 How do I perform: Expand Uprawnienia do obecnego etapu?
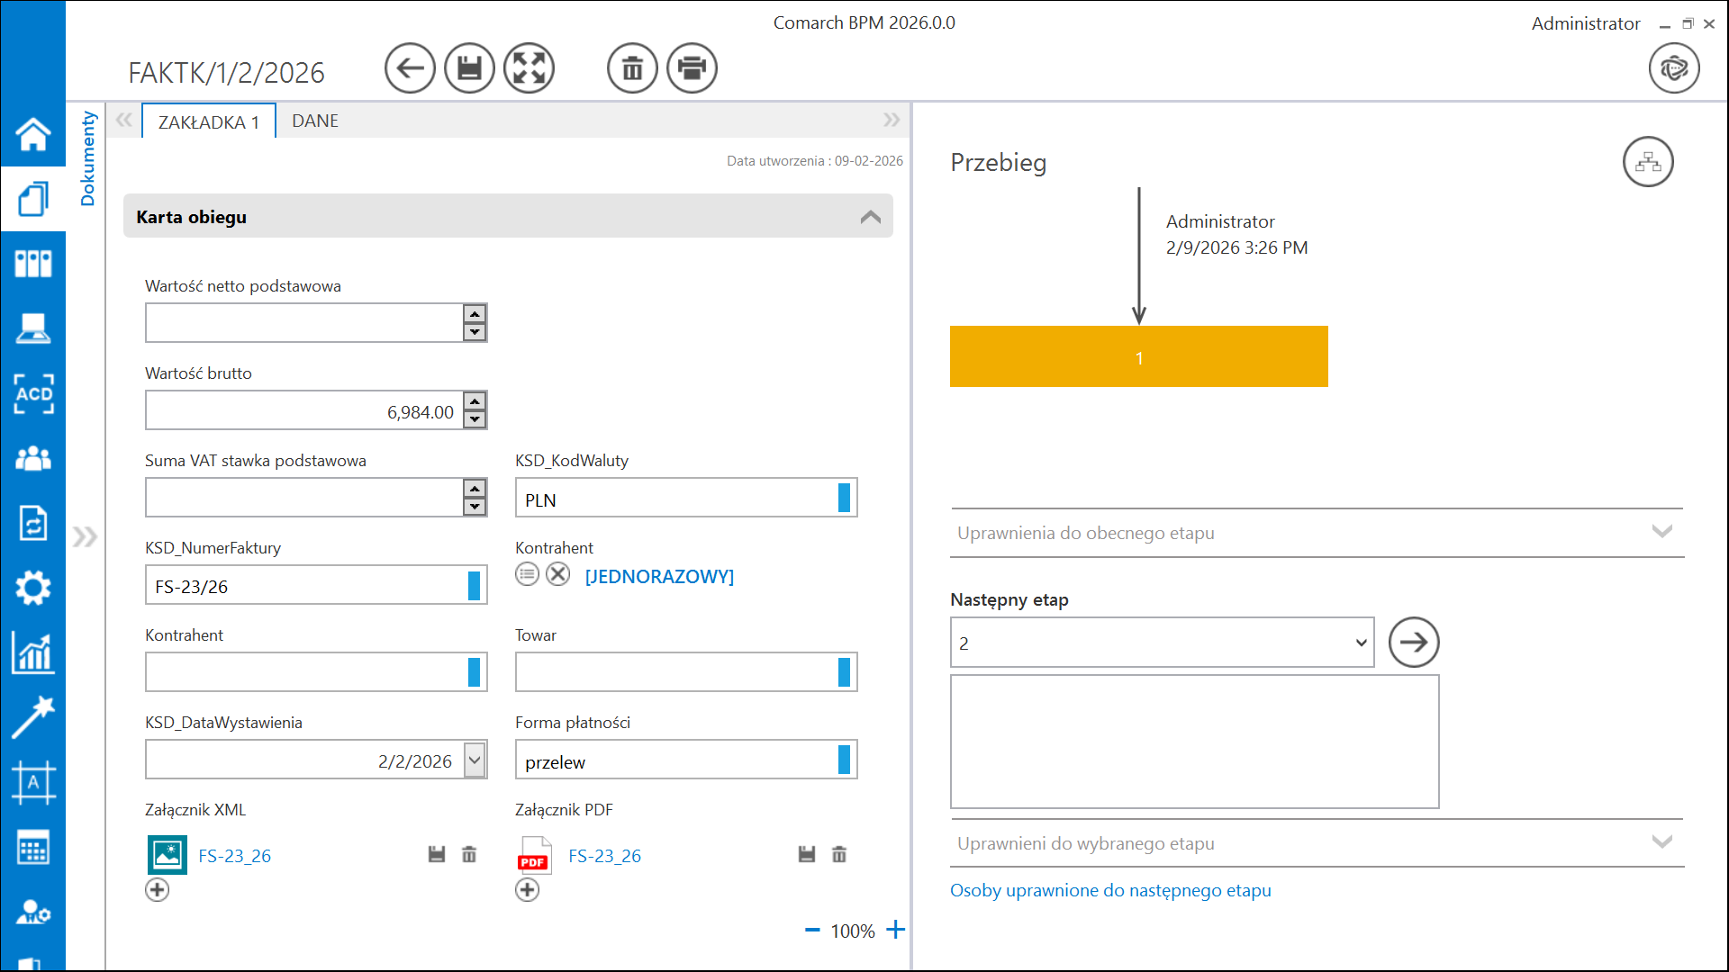click(x=1661, y=532)
